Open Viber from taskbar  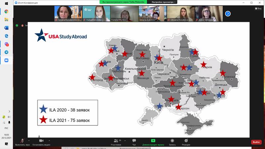coord(6,44)
